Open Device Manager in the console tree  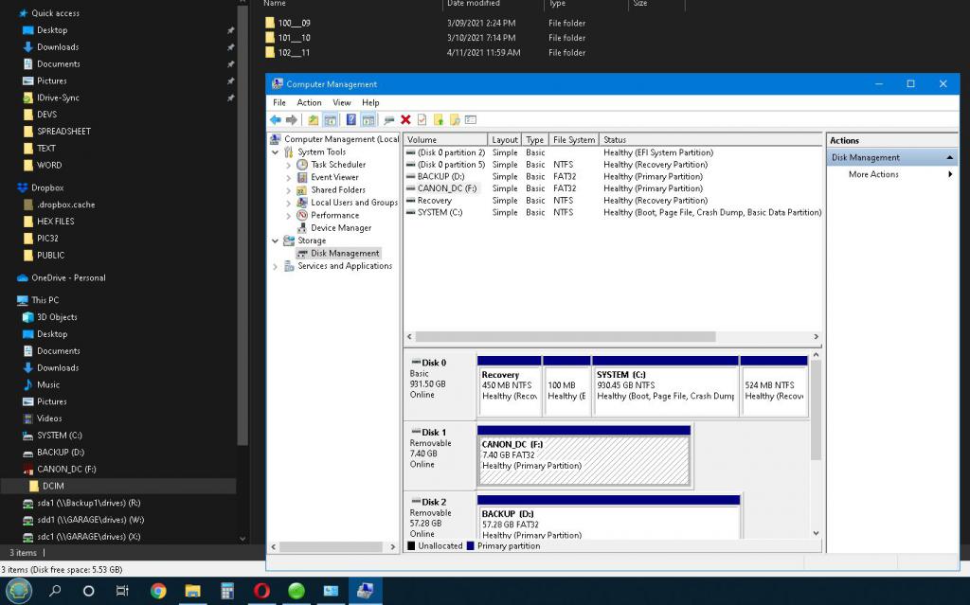coord(340,228)
